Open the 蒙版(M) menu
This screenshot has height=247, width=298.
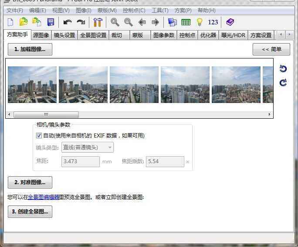point(107,10)
